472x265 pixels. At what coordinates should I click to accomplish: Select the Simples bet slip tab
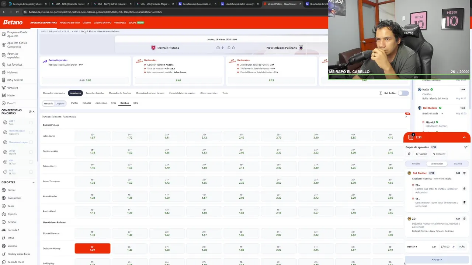click(416, 163)
